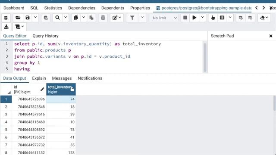276x155 pixels.
Task: Click the explain analyze table icon
Action: click(x=222, y=18)
